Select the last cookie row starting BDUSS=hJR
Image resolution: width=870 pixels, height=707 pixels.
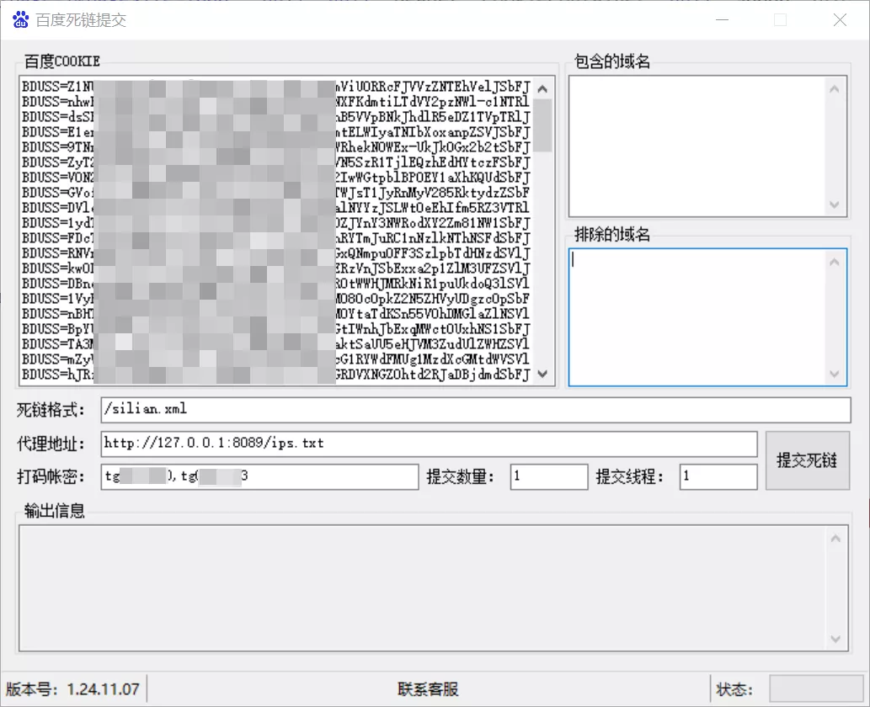(x=276, y=375)
